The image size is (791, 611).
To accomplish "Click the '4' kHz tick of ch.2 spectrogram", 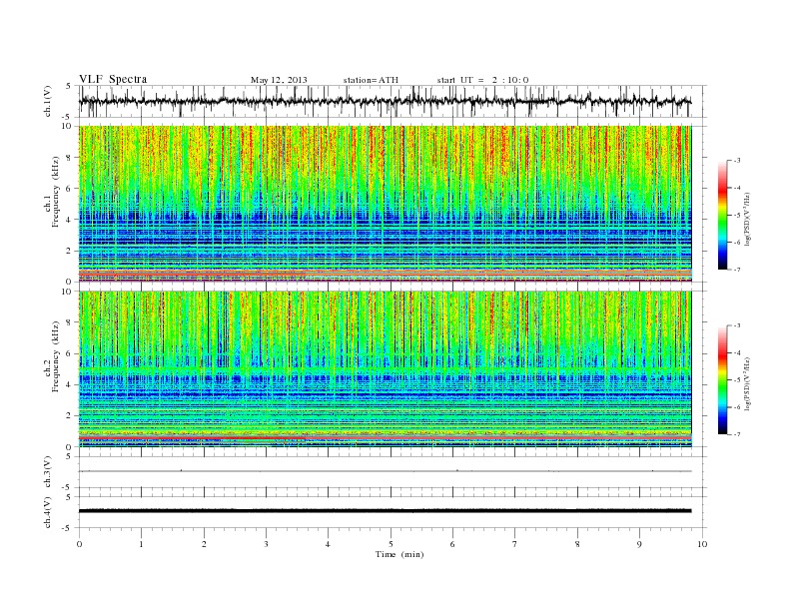I will (x=70, y=384).
